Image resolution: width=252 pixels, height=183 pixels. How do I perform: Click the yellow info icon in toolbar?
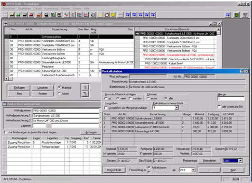(113, 15)
